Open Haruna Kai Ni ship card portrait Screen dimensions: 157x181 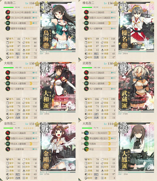[136, 26]
